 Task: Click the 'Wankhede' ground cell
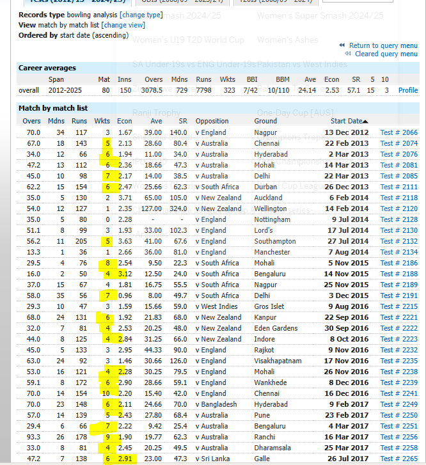(x=271, y=382)
